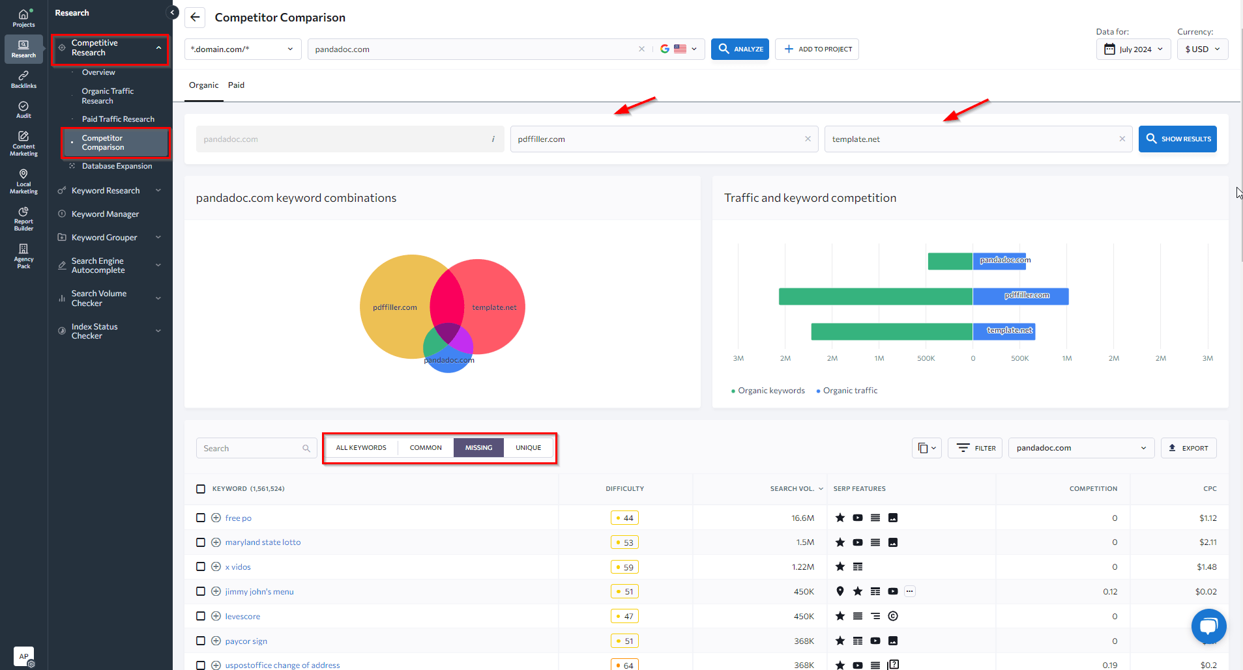
Task: Select the checkbox for the free po keyword row
Action: 201,517
